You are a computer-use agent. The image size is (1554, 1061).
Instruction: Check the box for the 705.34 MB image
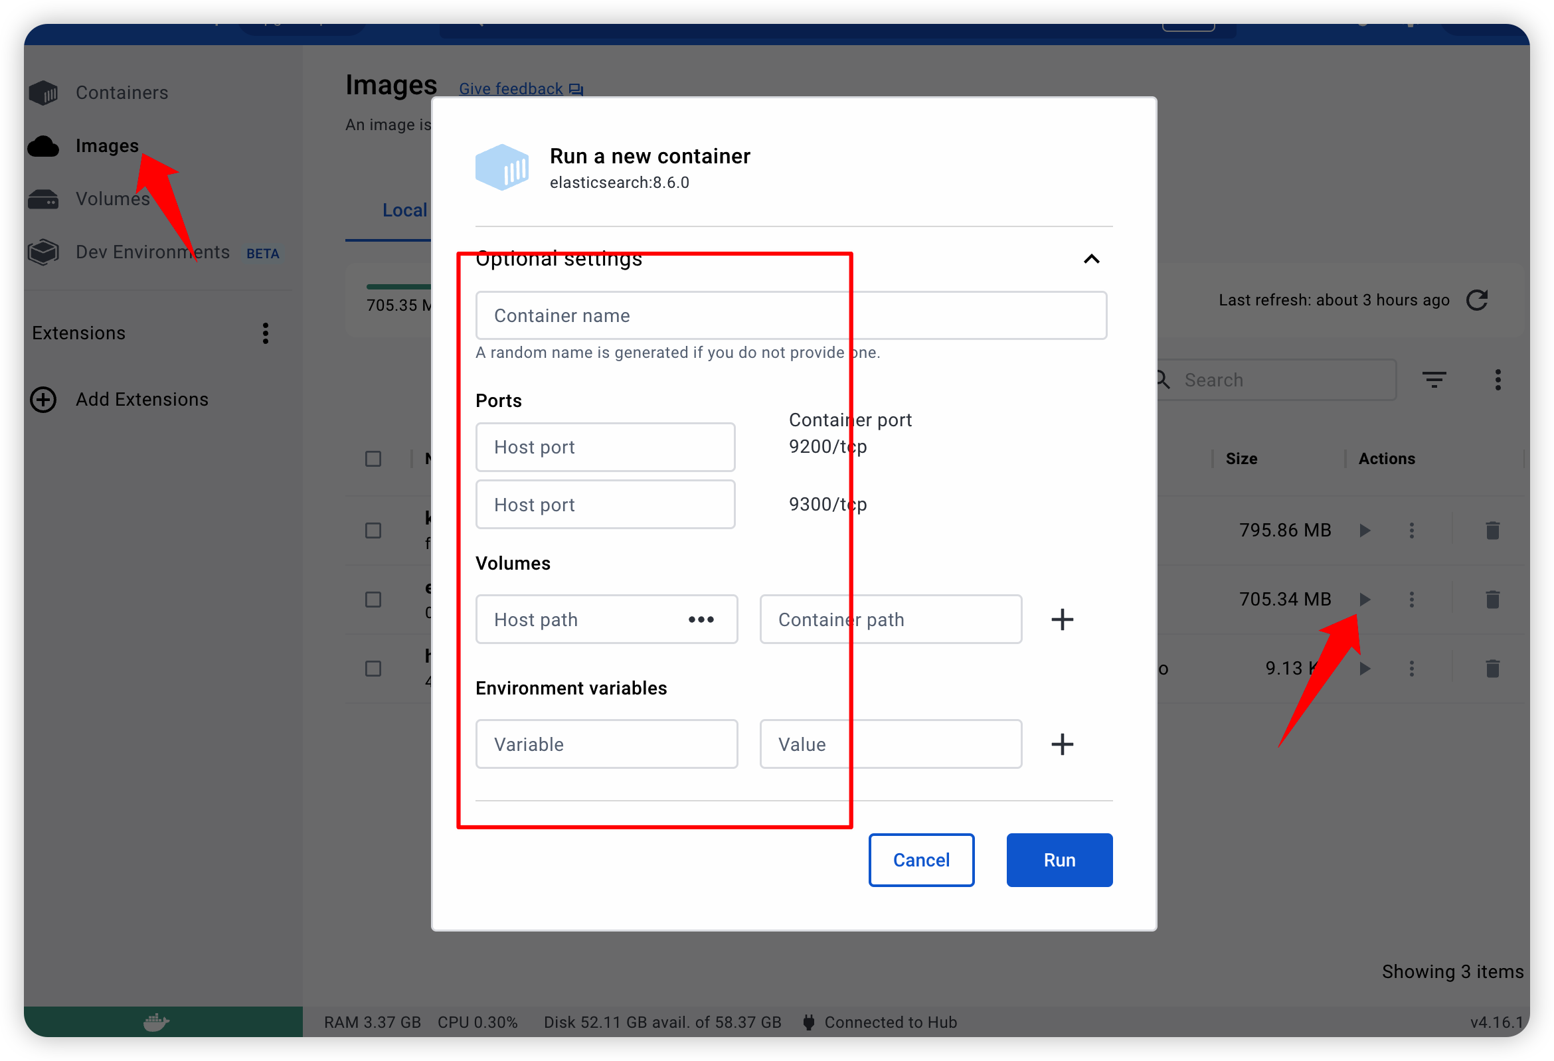[373, 600]
